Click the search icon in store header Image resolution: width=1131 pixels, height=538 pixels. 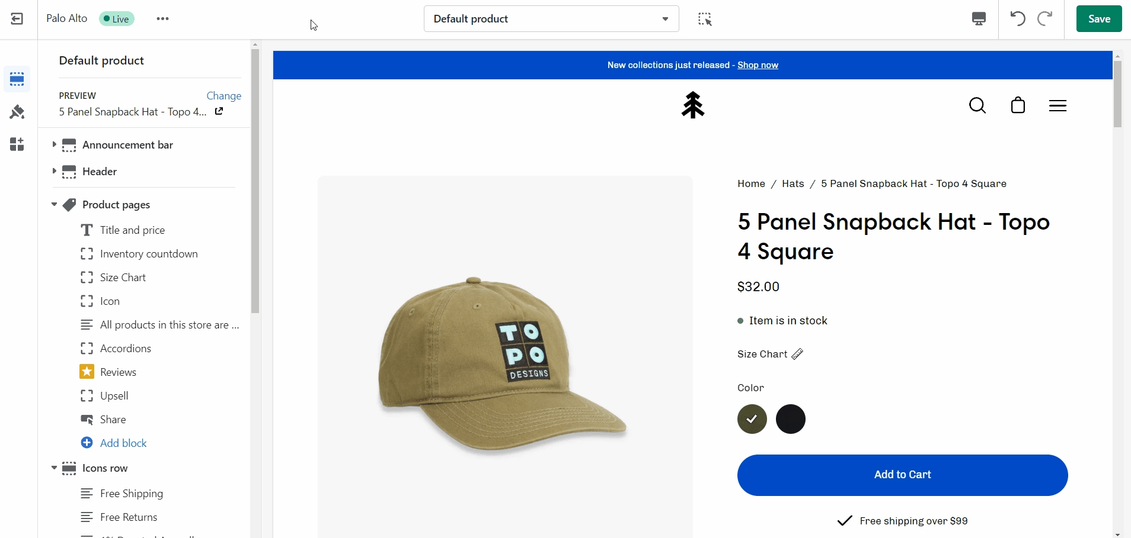click(977, 106)
